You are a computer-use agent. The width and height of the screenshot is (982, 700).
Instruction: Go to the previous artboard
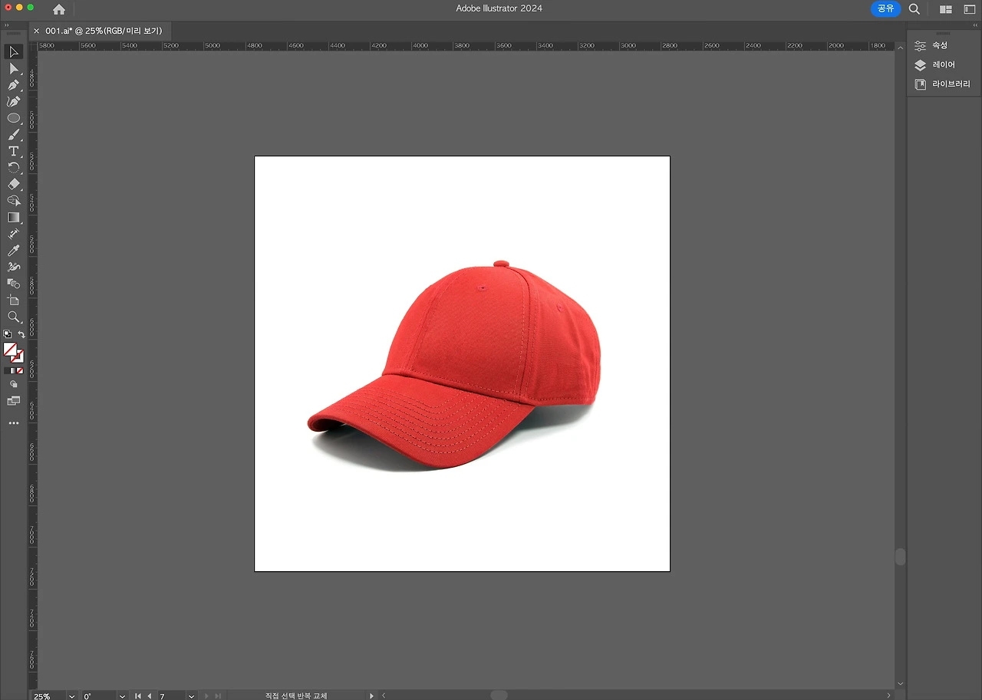click(x=150, y=695)
